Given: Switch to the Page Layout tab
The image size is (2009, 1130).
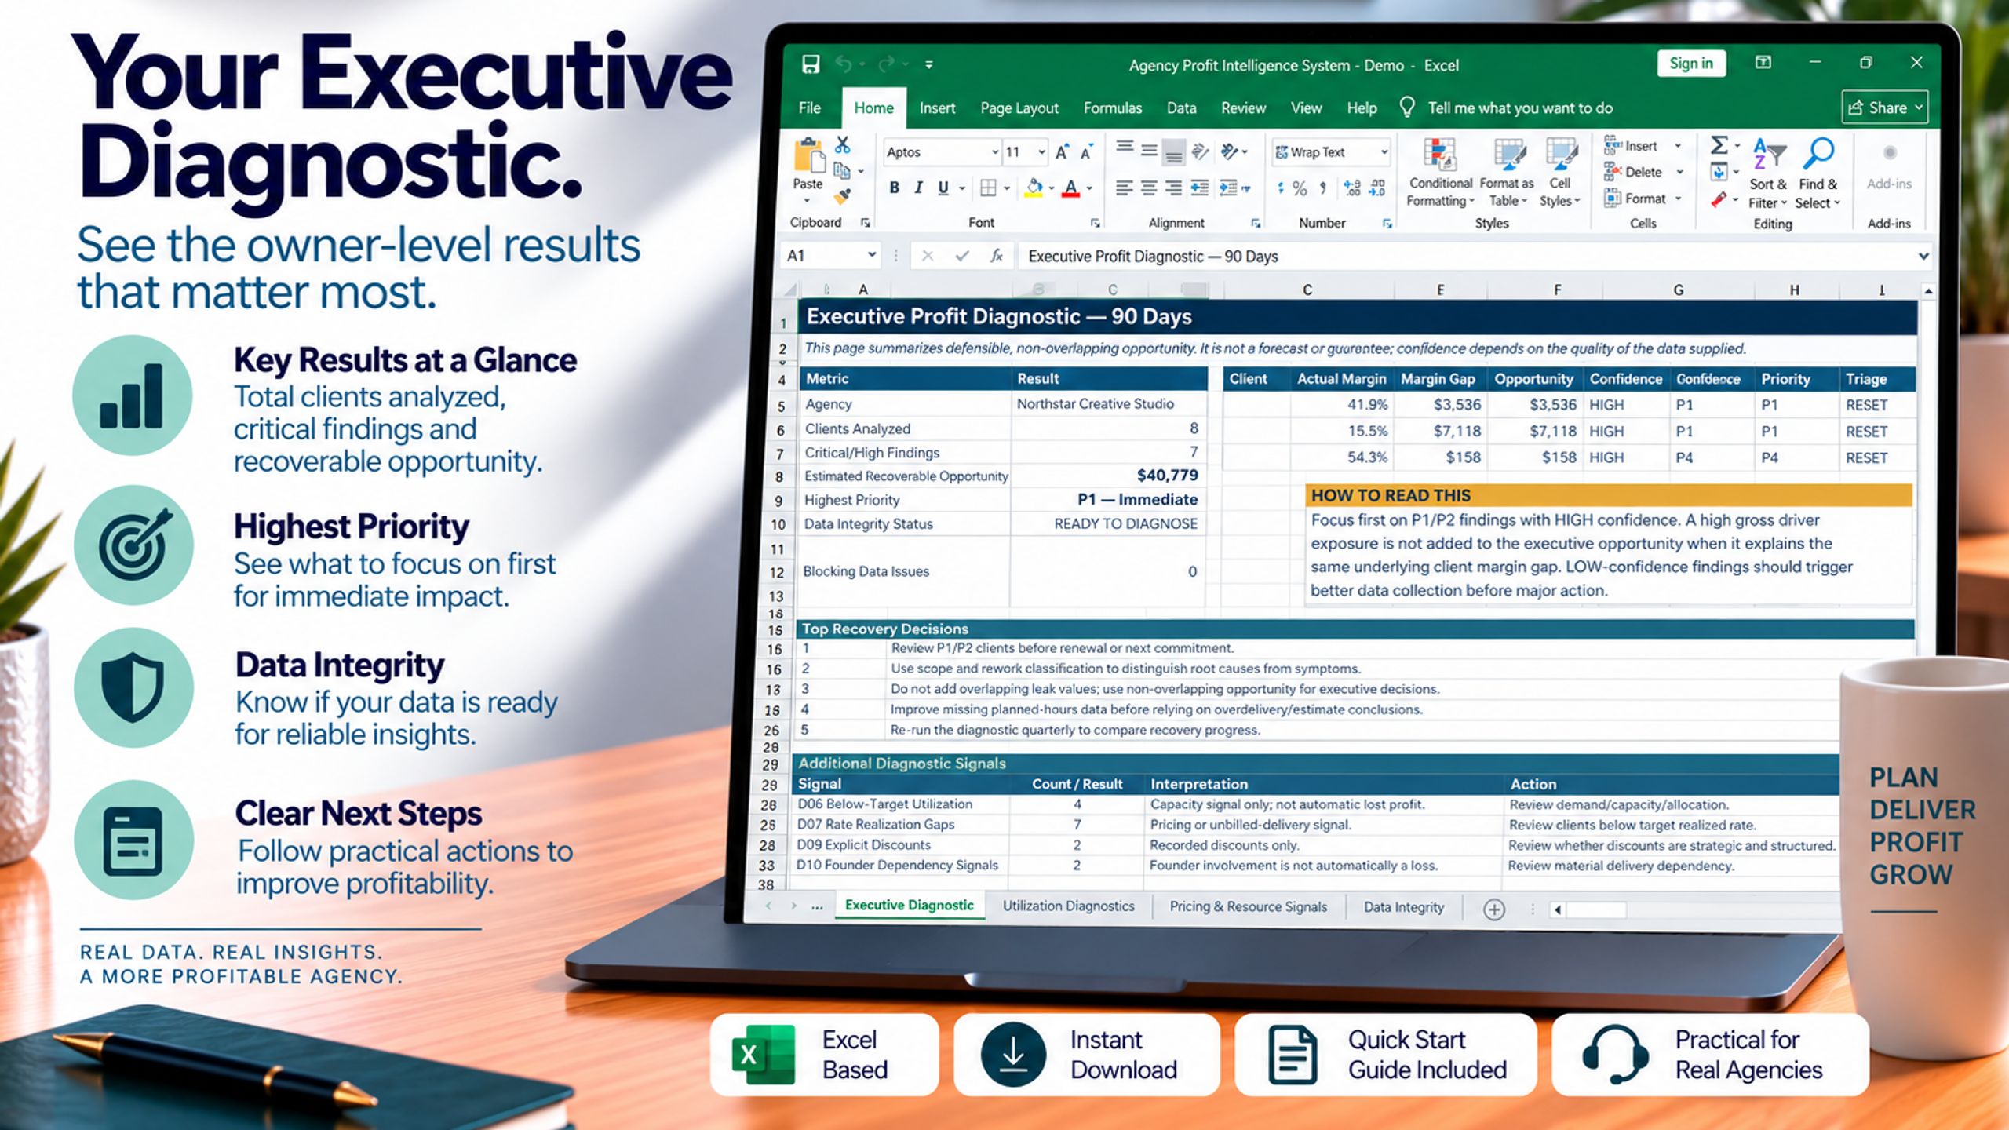Looking at the screenshot, I should (1019, 108).
